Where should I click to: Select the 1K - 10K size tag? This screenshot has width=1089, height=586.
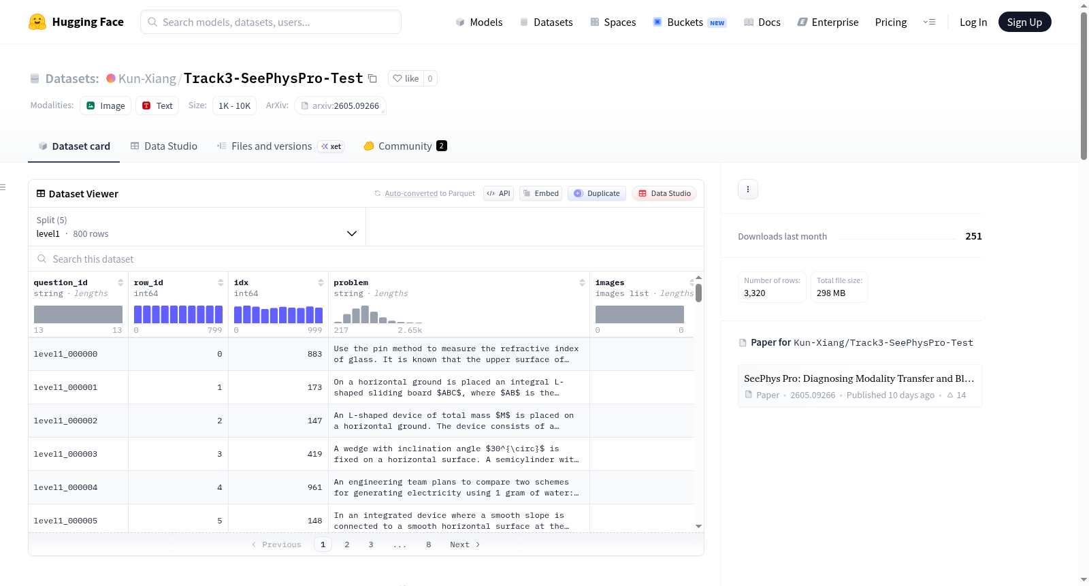(235, 105)
